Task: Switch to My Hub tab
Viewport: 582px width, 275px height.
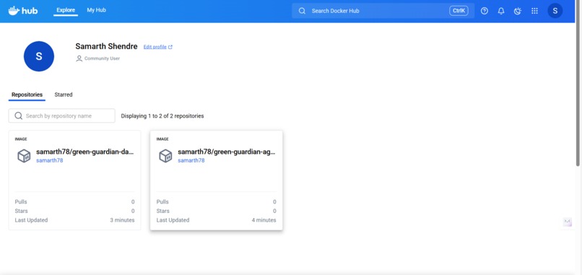Action: 97,10
